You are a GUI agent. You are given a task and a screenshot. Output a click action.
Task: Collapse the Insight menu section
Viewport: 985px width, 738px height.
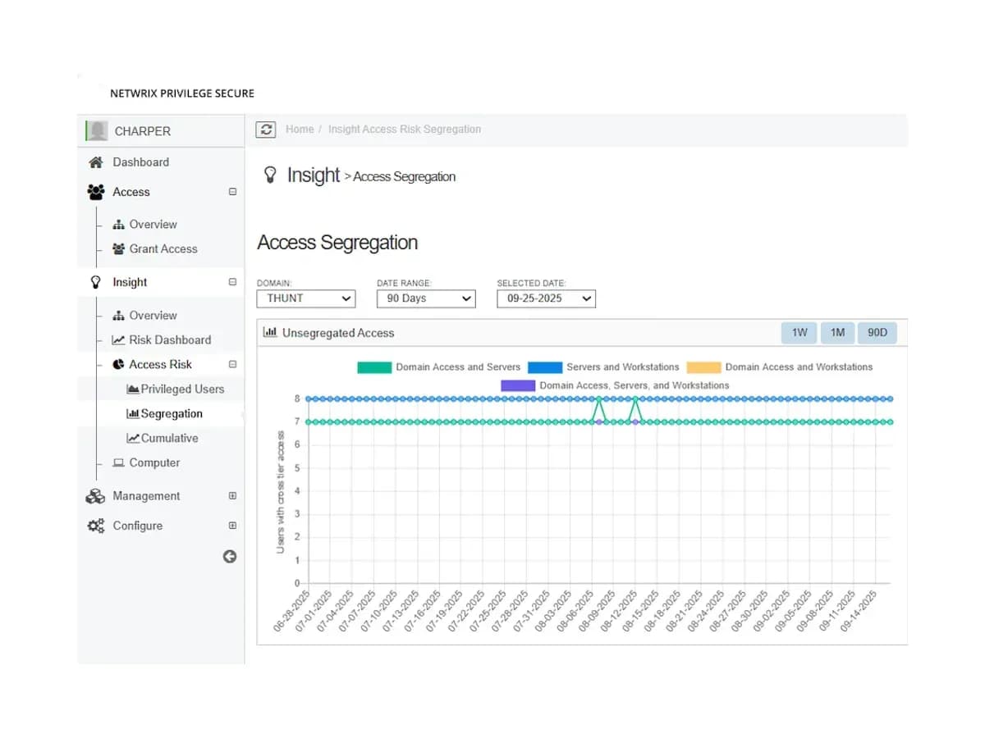232,282
